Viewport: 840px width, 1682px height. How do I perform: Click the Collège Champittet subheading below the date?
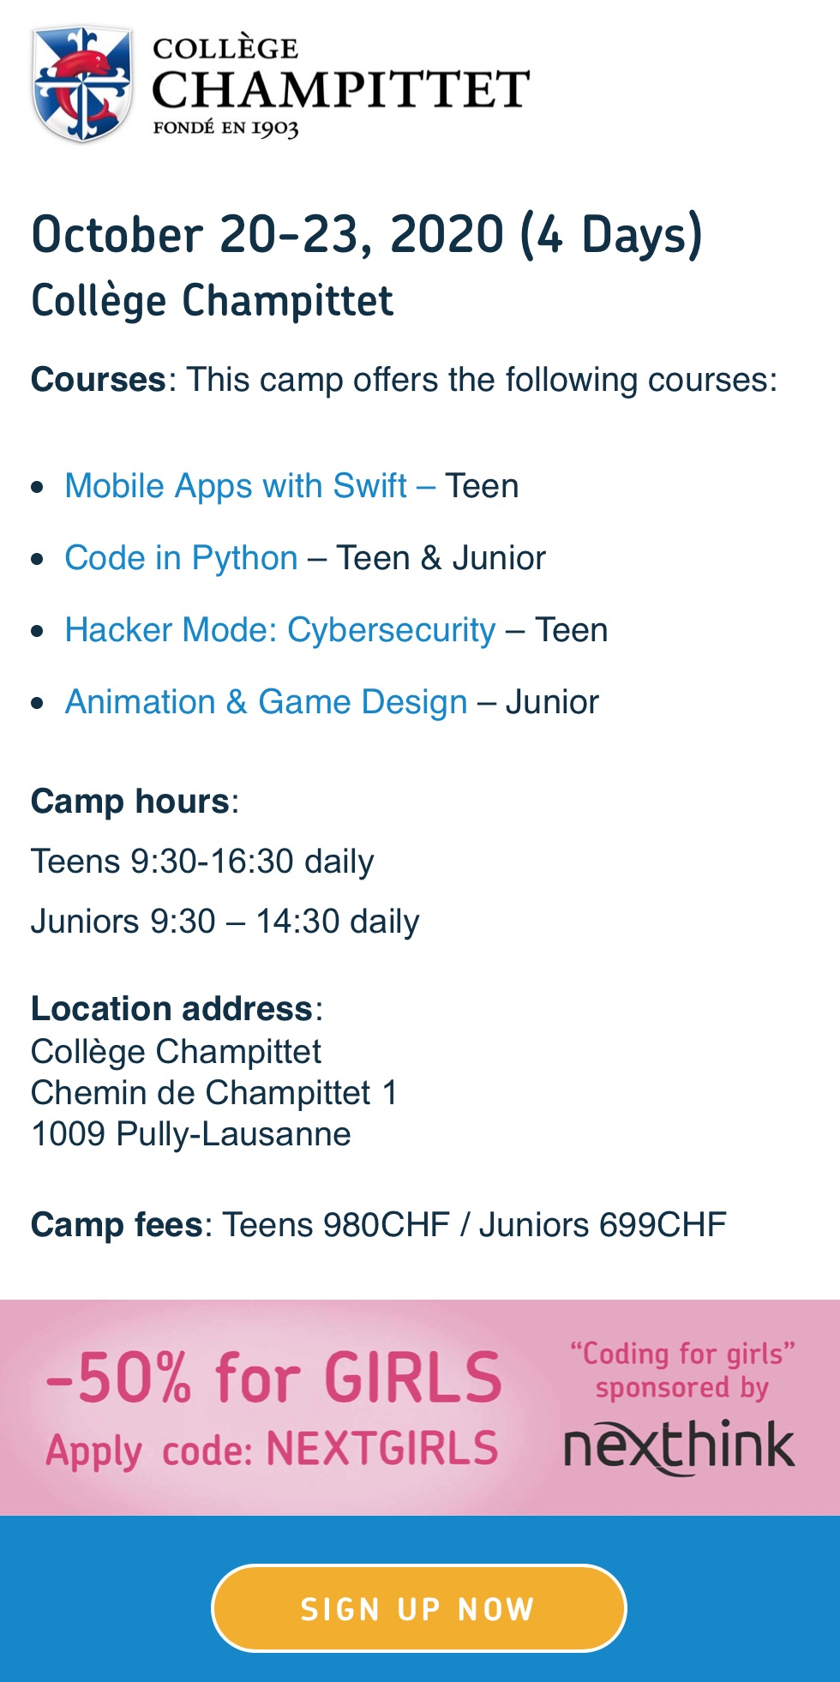click(x=213, y=301)
